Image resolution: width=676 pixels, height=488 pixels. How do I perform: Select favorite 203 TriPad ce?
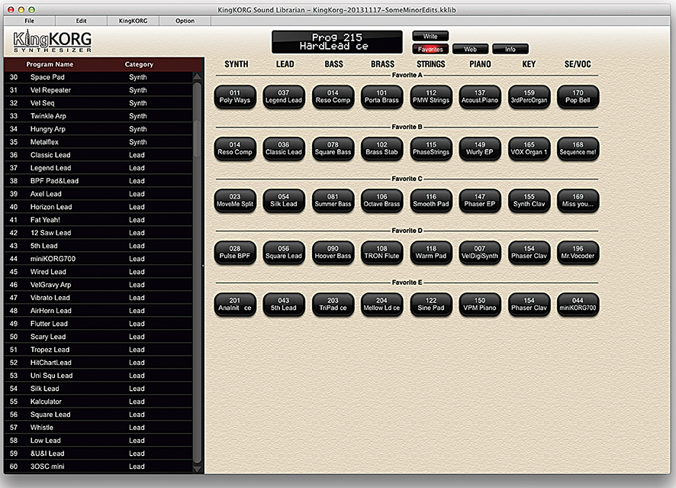pos(333,304)
